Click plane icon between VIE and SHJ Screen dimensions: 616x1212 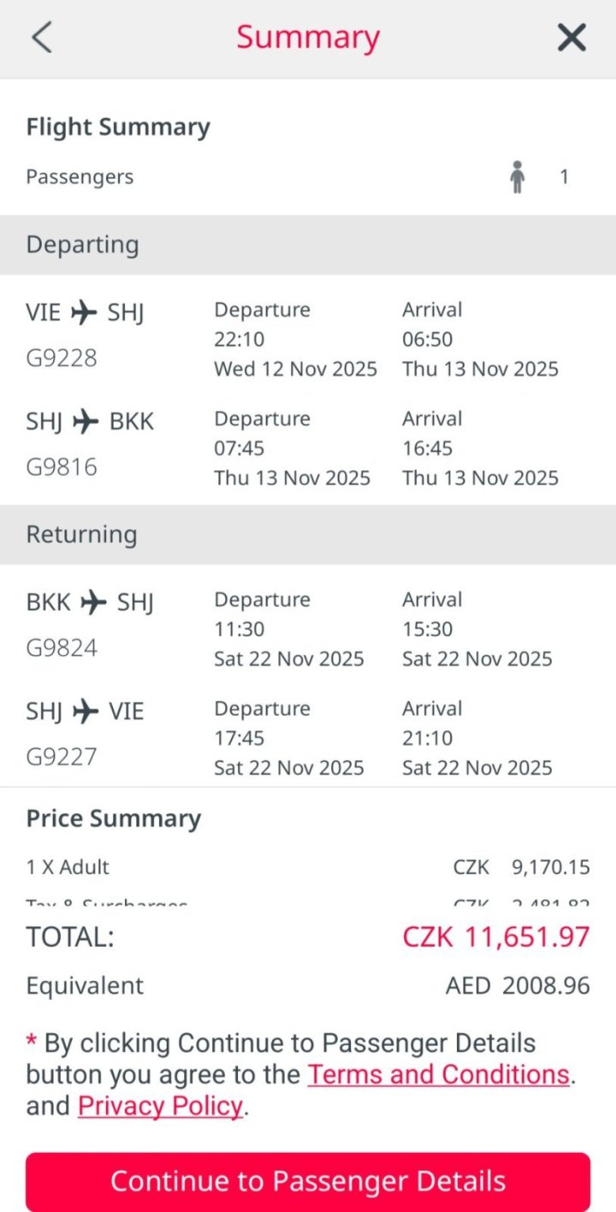coord(84,313)
